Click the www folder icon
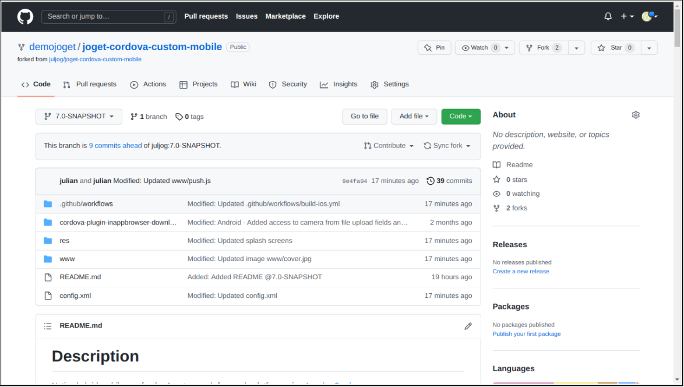Image resolution: width=684 pixels, height=387 pixels. point(48,259)
